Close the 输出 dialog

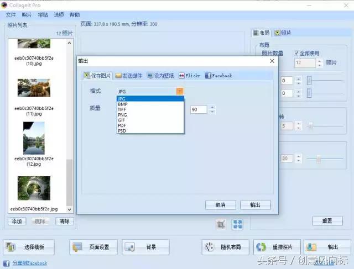coord(272,61)
